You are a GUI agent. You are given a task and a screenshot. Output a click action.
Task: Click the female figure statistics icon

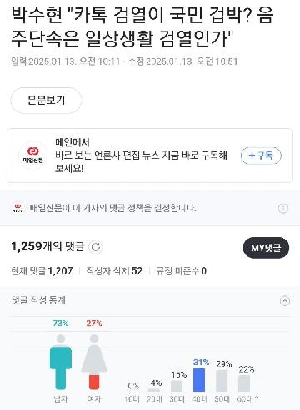pyautogui.click(x=94, y=362)
